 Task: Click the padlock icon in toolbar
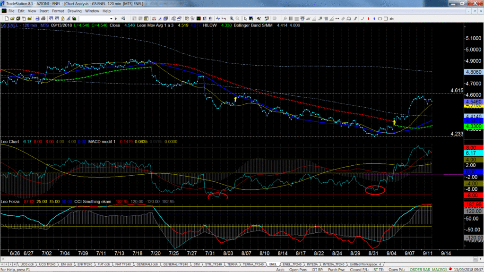point(63,18)
